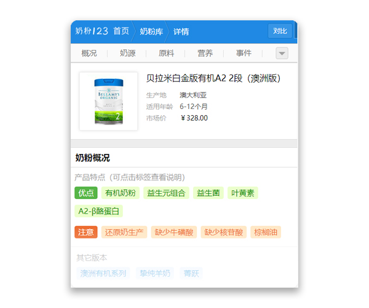The image size is (369, 308).
Task: Switch to the 营养 tab
Action: point(205,54)
